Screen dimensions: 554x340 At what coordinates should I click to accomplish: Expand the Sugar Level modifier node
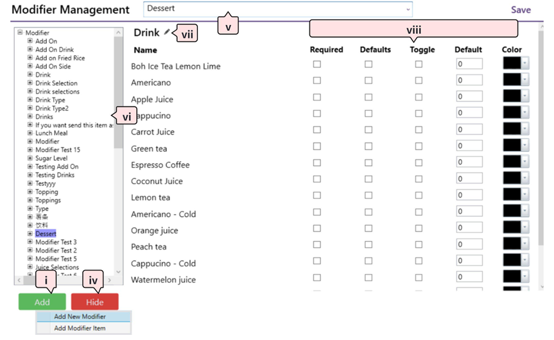click(x=30, y=158)
